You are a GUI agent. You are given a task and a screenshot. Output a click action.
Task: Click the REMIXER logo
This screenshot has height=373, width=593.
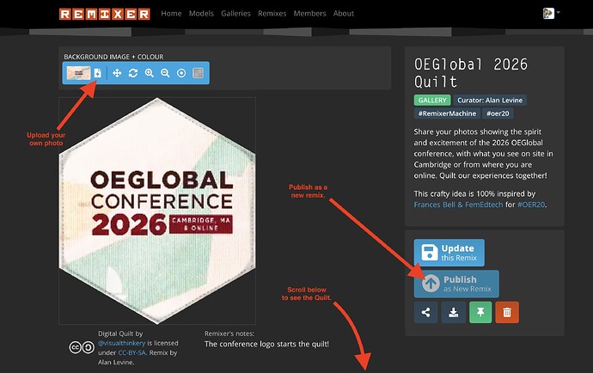pos(105,14)
